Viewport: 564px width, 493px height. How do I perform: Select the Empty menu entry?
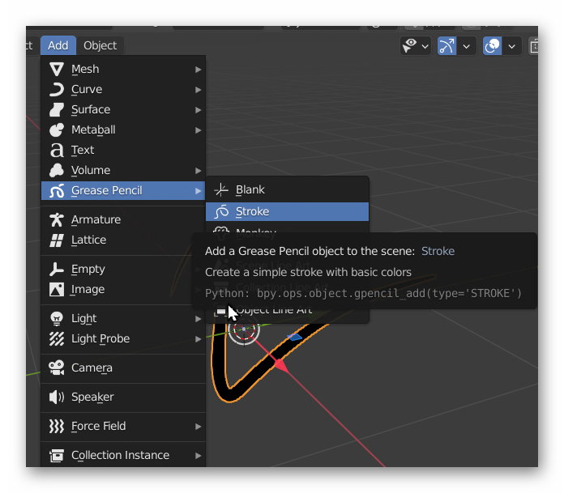[123, 269]
